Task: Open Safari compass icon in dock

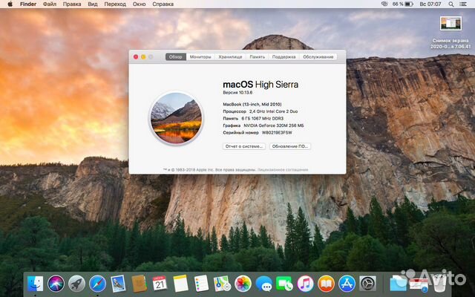Action: click(97, 284)
